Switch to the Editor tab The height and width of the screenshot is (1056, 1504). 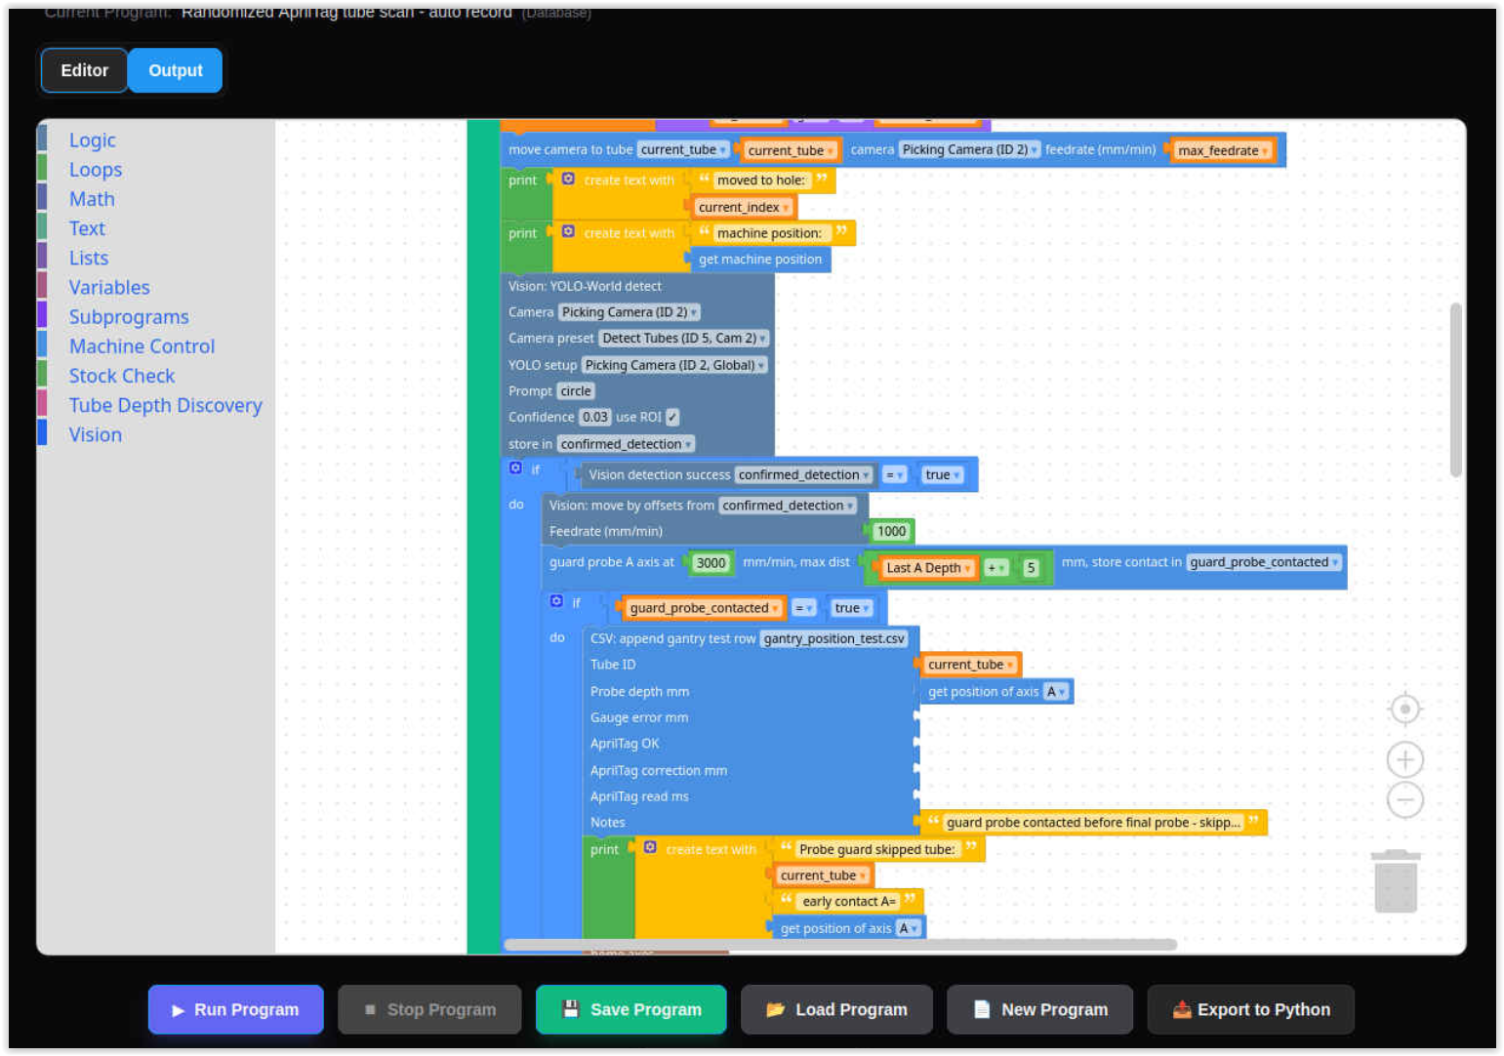[85, 70]
